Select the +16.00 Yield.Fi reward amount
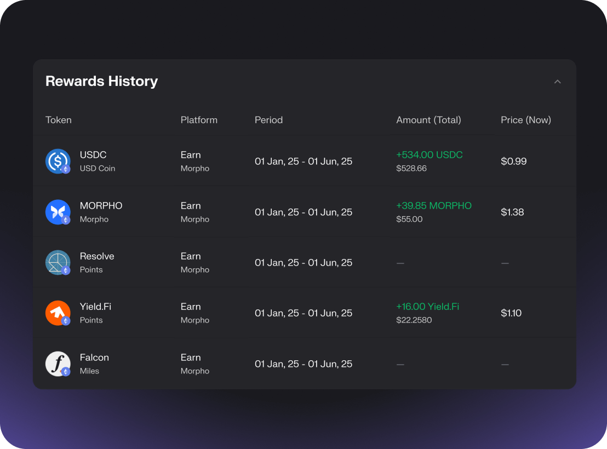 click(x=427, y=307)
